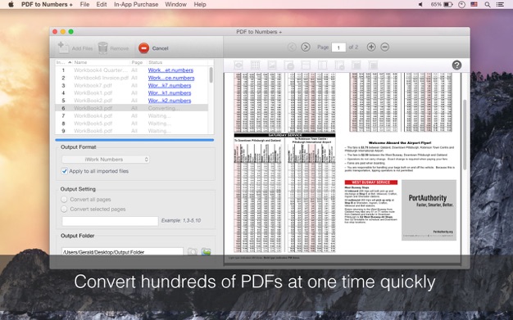The image size is (513, 320).
Task: Open the Wor...k7.numbers link
Action: pyautogui.click(x=170, y=85)
